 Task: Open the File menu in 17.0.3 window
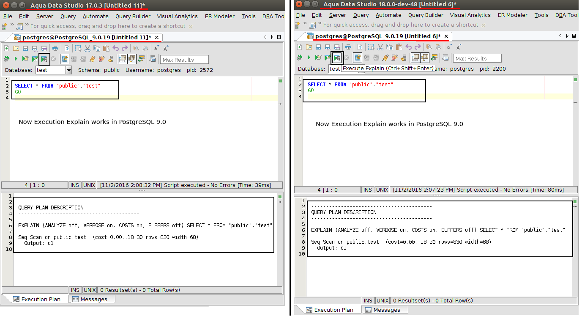tap(8, 16)
